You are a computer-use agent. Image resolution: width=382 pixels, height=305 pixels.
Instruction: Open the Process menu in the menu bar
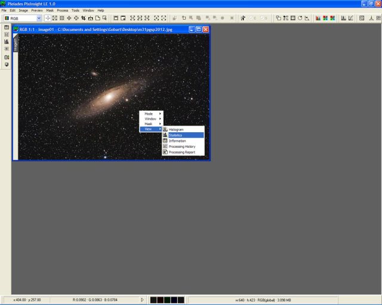tap(63, 10)
